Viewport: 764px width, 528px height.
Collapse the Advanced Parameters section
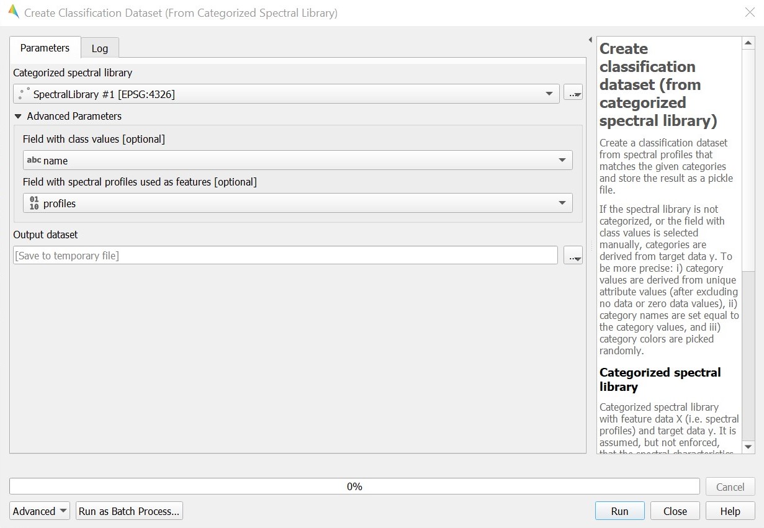18,116
